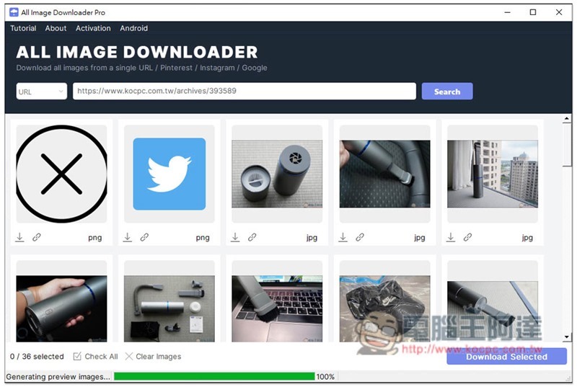
Task: Click the scrollbar up arrow
Action: [567, 119]
